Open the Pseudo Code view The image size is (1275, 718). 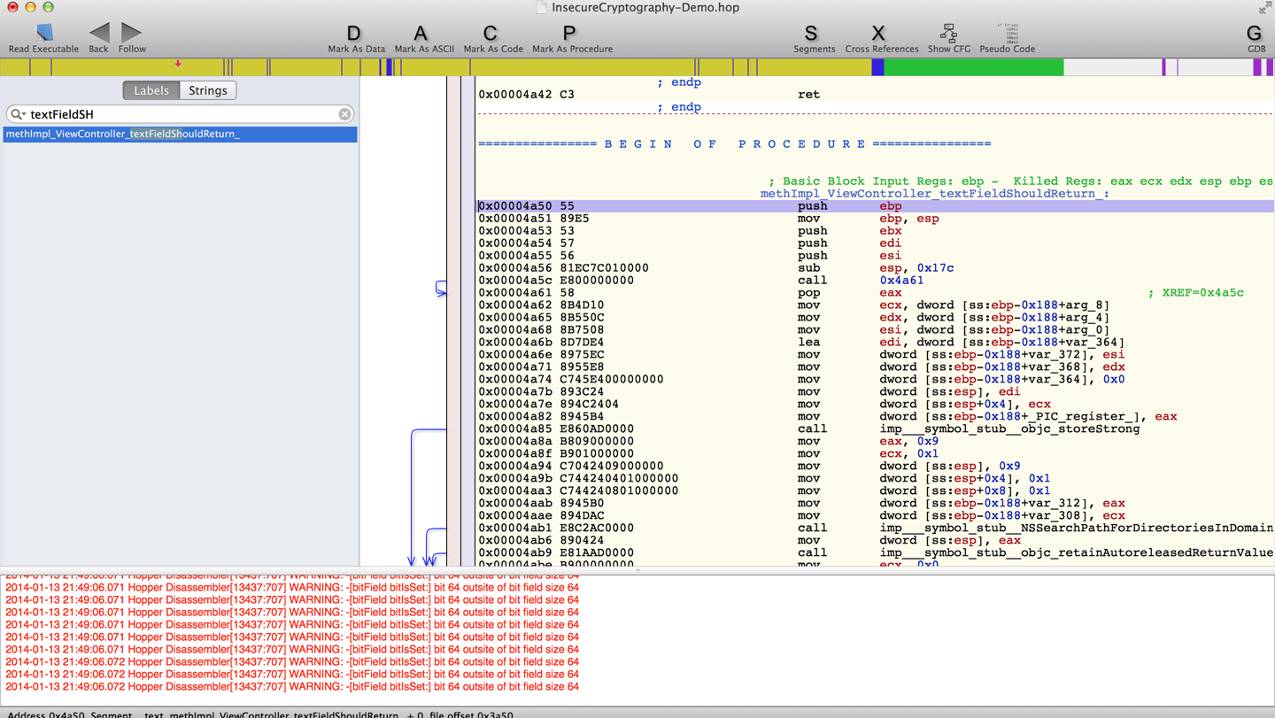[1008, 34]
